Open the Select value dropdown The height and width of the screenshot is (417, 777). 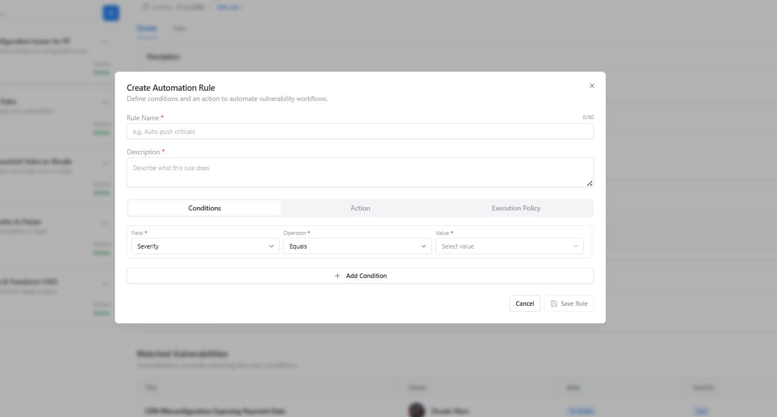coord(509,246)
